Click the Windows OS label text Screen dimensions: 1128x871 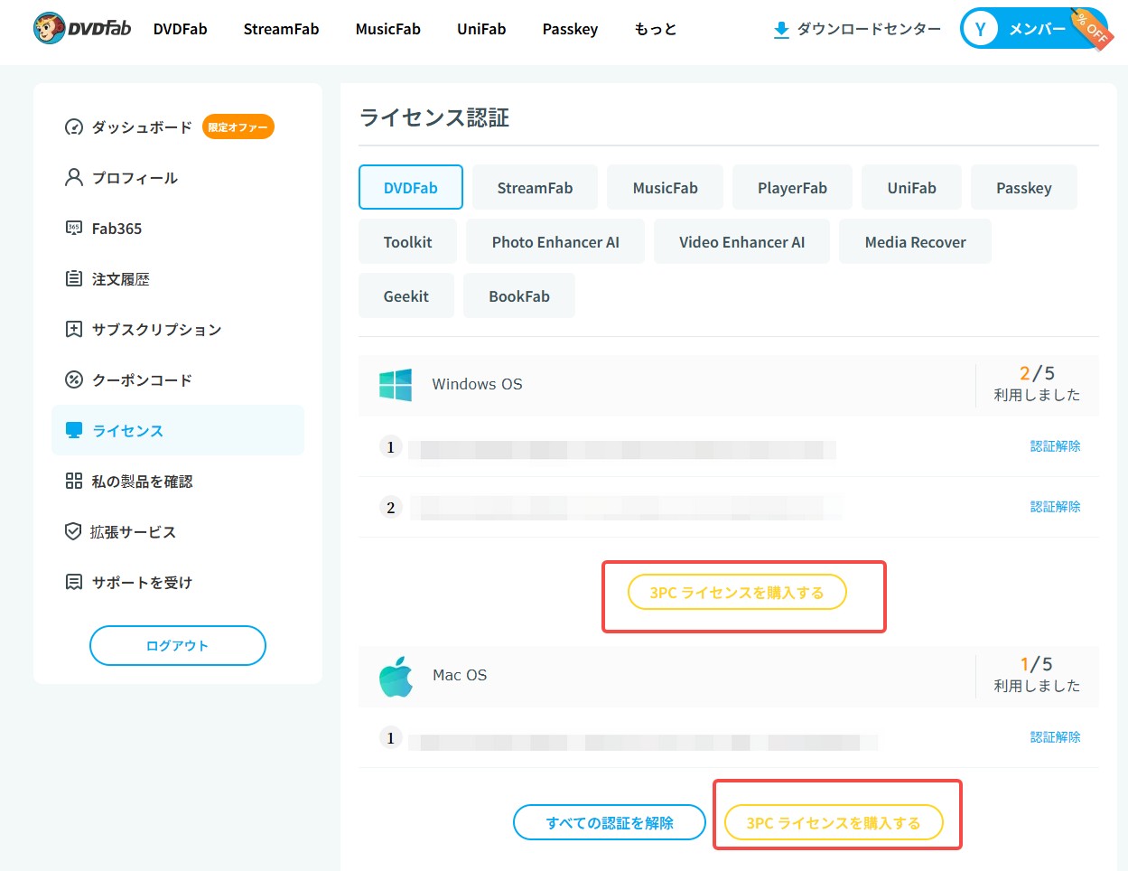pyautogui.click(x=477, y=384)
